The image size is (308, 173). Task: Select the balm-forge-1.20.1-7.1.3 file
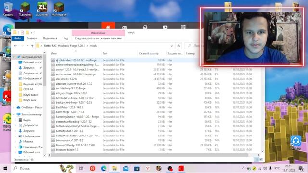(x=70, y=112)
